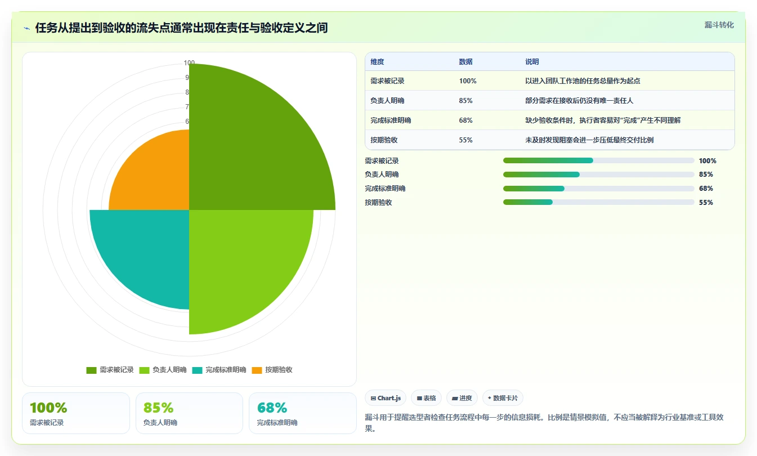Click the Chart.js tag chip
Viewport: 757px width, 456px height.
(386, 398)
